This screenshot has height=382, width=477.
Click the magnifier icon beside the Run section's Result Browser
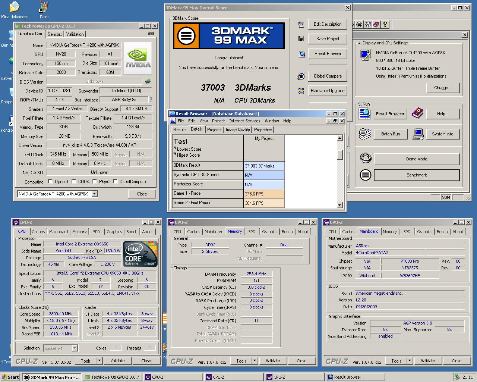[x=364, y=113]
